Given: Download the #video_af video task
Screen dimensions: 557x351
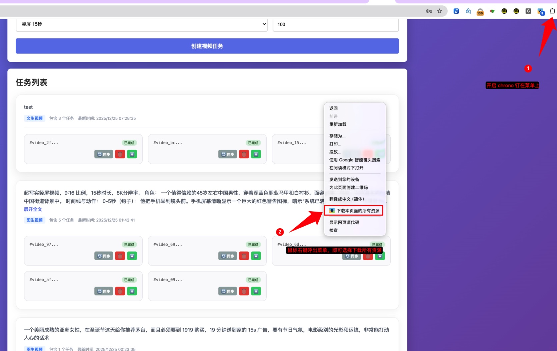Looking at the screenshot, I should coord(132,291).
